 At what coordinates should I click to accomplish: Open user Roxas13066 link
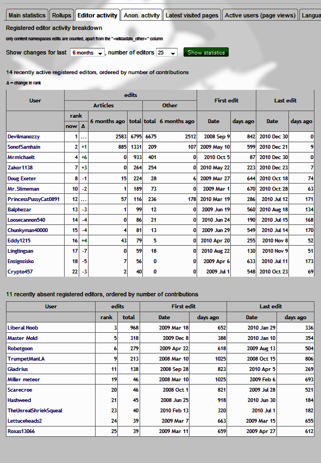tap(21, 431)
